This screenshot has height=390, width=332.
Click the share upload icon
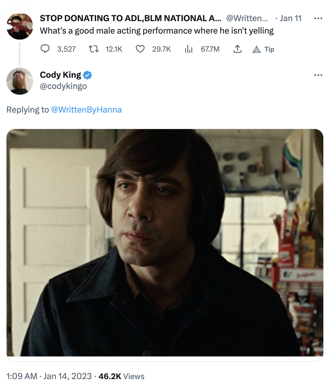[237, 49]
